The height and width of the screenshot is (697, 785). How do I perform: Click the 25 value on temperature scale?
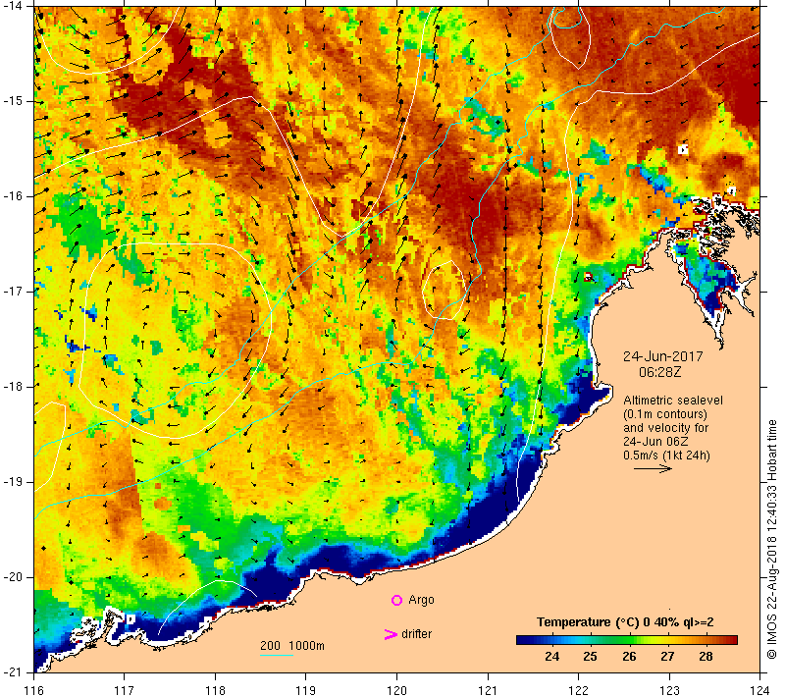[x=590, y=657]
